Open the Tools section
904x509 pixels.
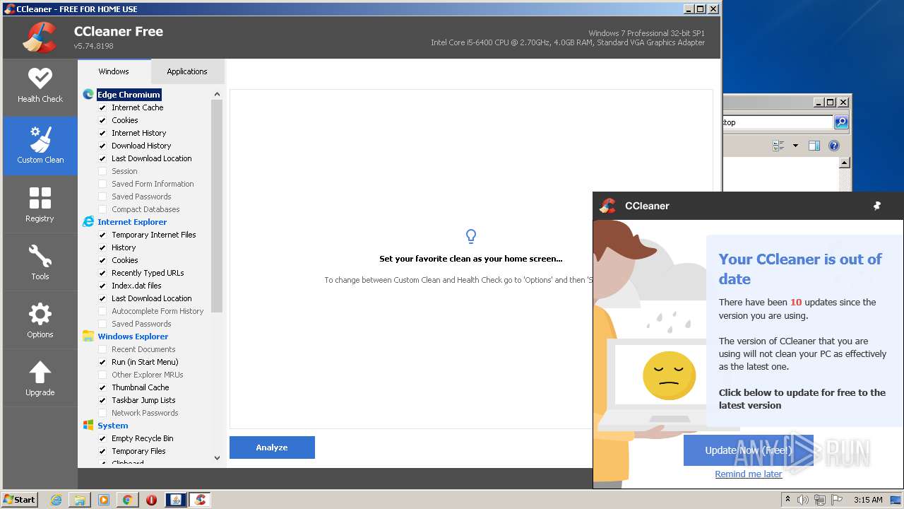tap(40, 262)
